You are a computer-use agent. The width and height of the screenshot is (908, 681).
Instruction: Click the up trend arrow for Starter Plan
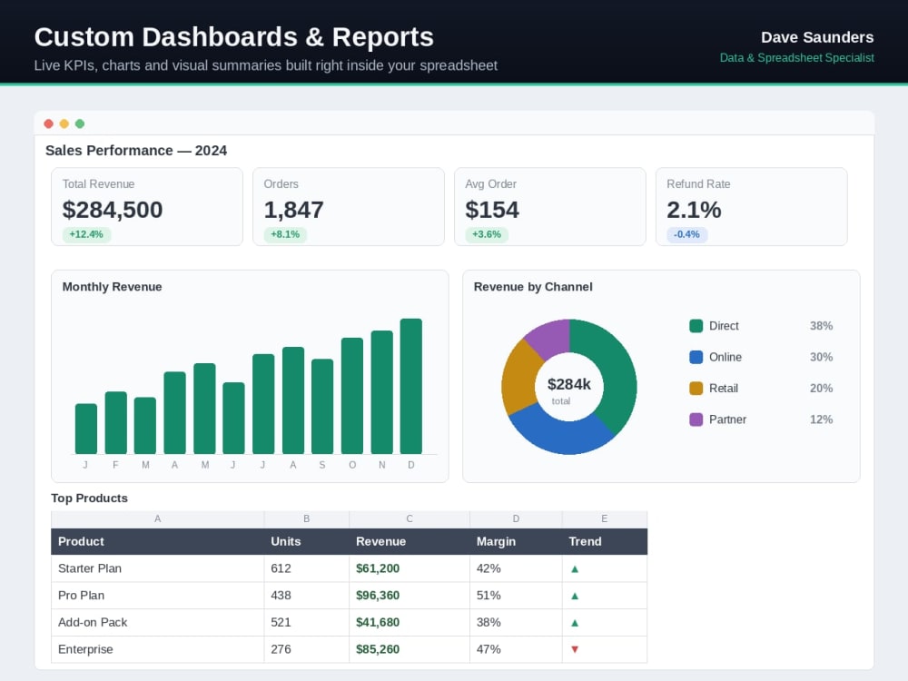point(575,568)
